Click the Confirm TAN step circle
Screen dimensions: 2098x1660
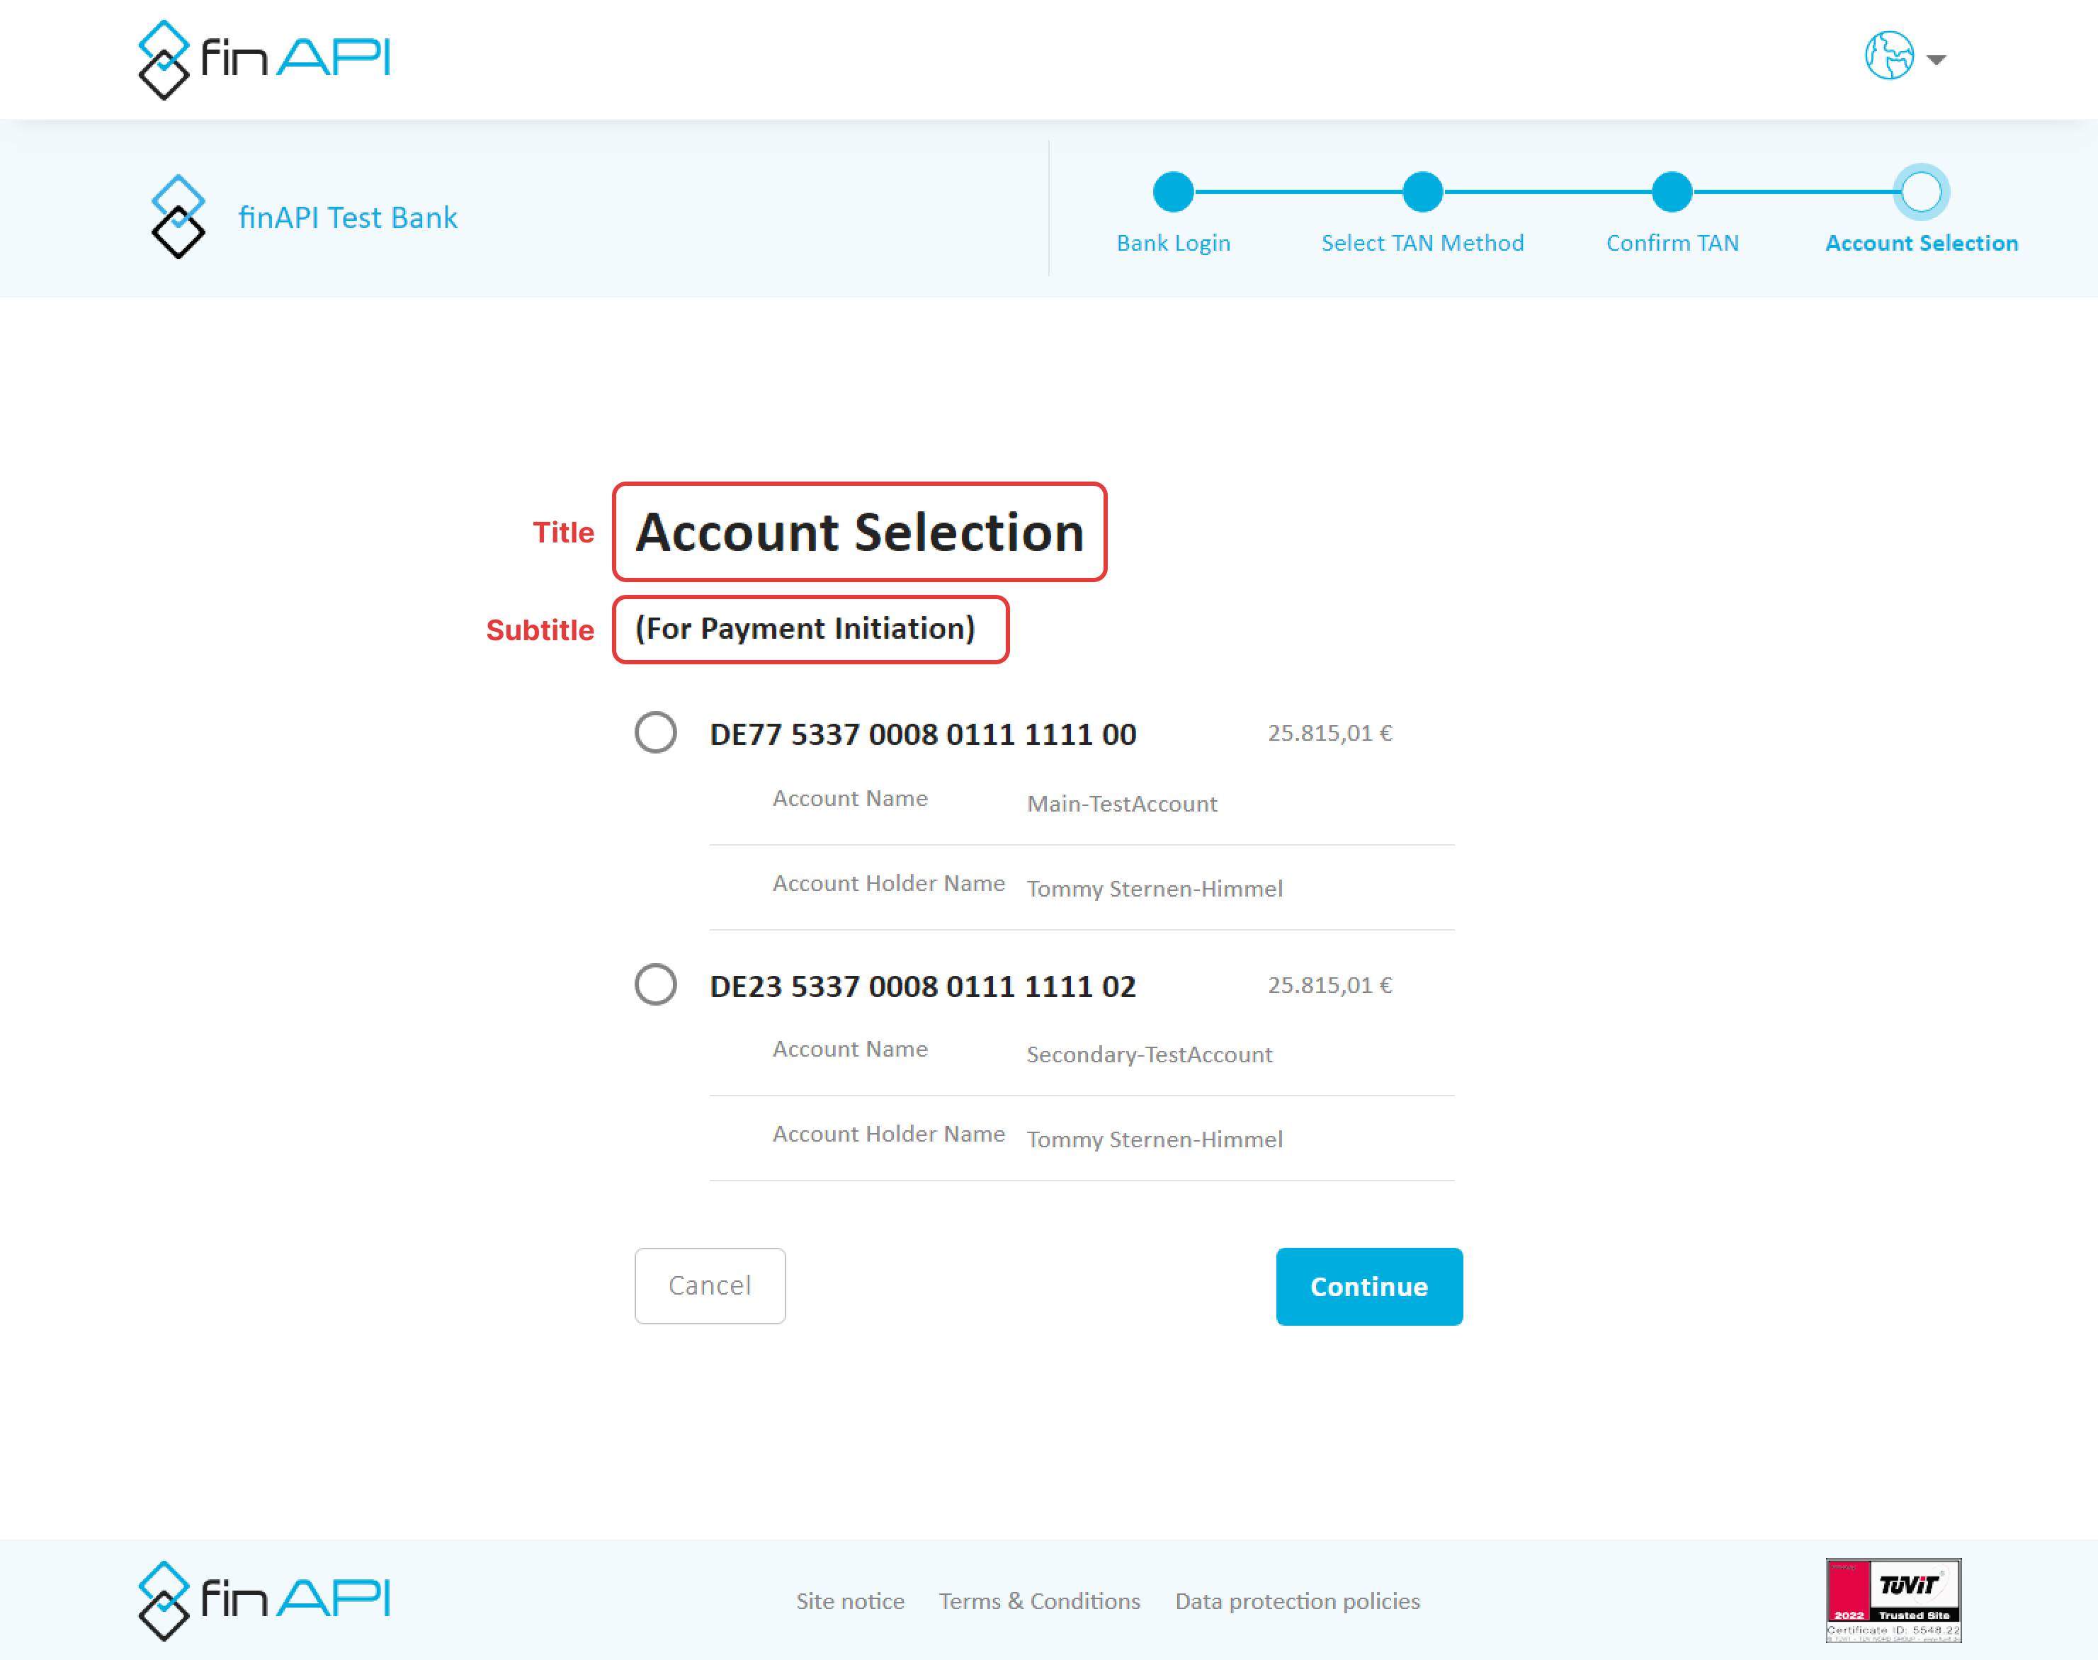coord(1671,191)
